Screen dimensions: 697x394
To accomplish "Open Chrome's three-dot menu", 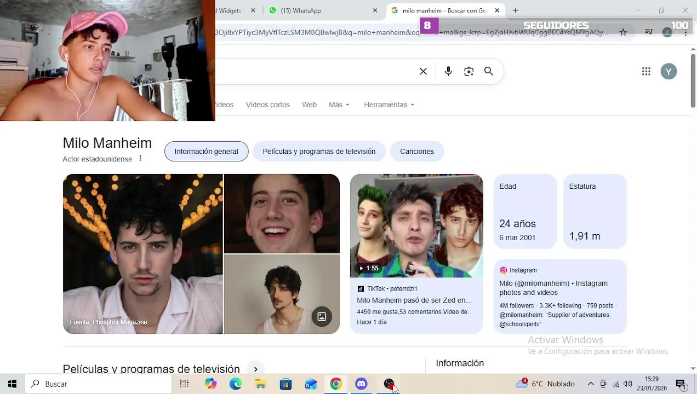I will click(x=685, y=32).
